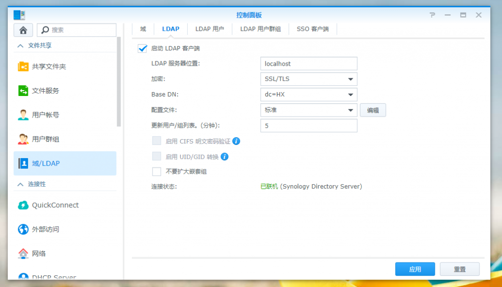Enable 不要扩大嵌套组 checkbox

pos(157,171)
